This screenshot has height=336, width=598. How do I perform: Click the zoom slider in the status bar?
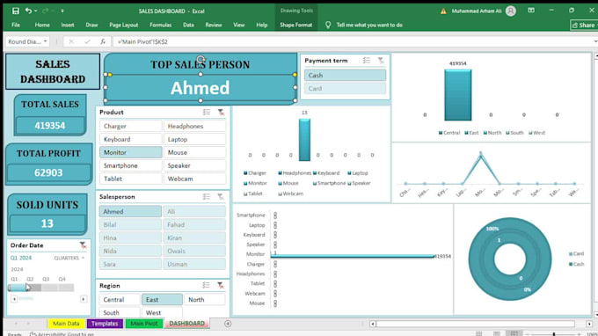[554, 334]
